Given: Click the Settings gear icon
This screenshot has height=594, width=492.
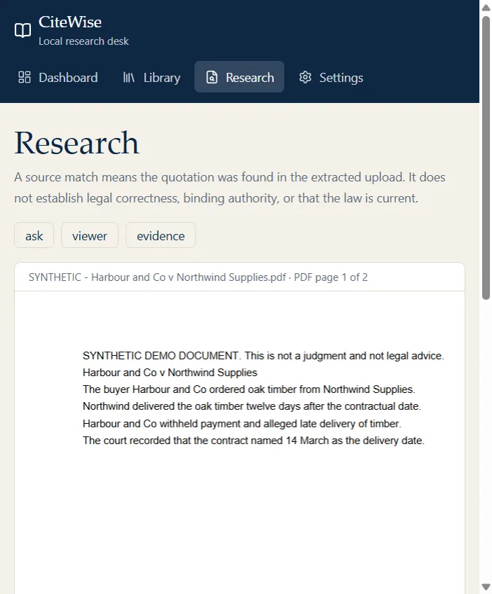Looking at the screenshot, I should [305, 77].
